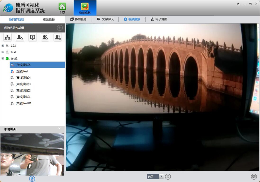This screenshot has width=260, height=182.
Task: Click the remove user icon
Action: [x=58, y=37]
